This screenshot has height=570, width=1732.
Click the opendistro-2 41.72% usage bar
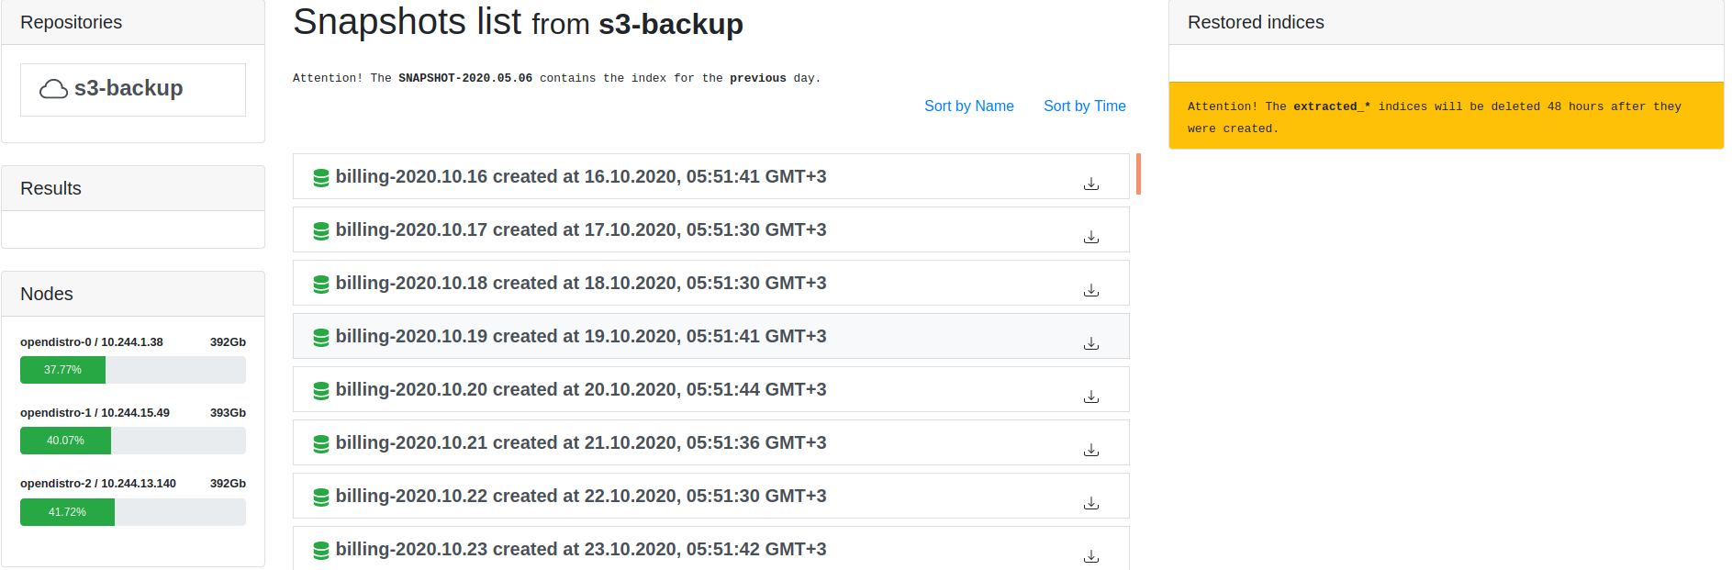[x=132, y=512]
